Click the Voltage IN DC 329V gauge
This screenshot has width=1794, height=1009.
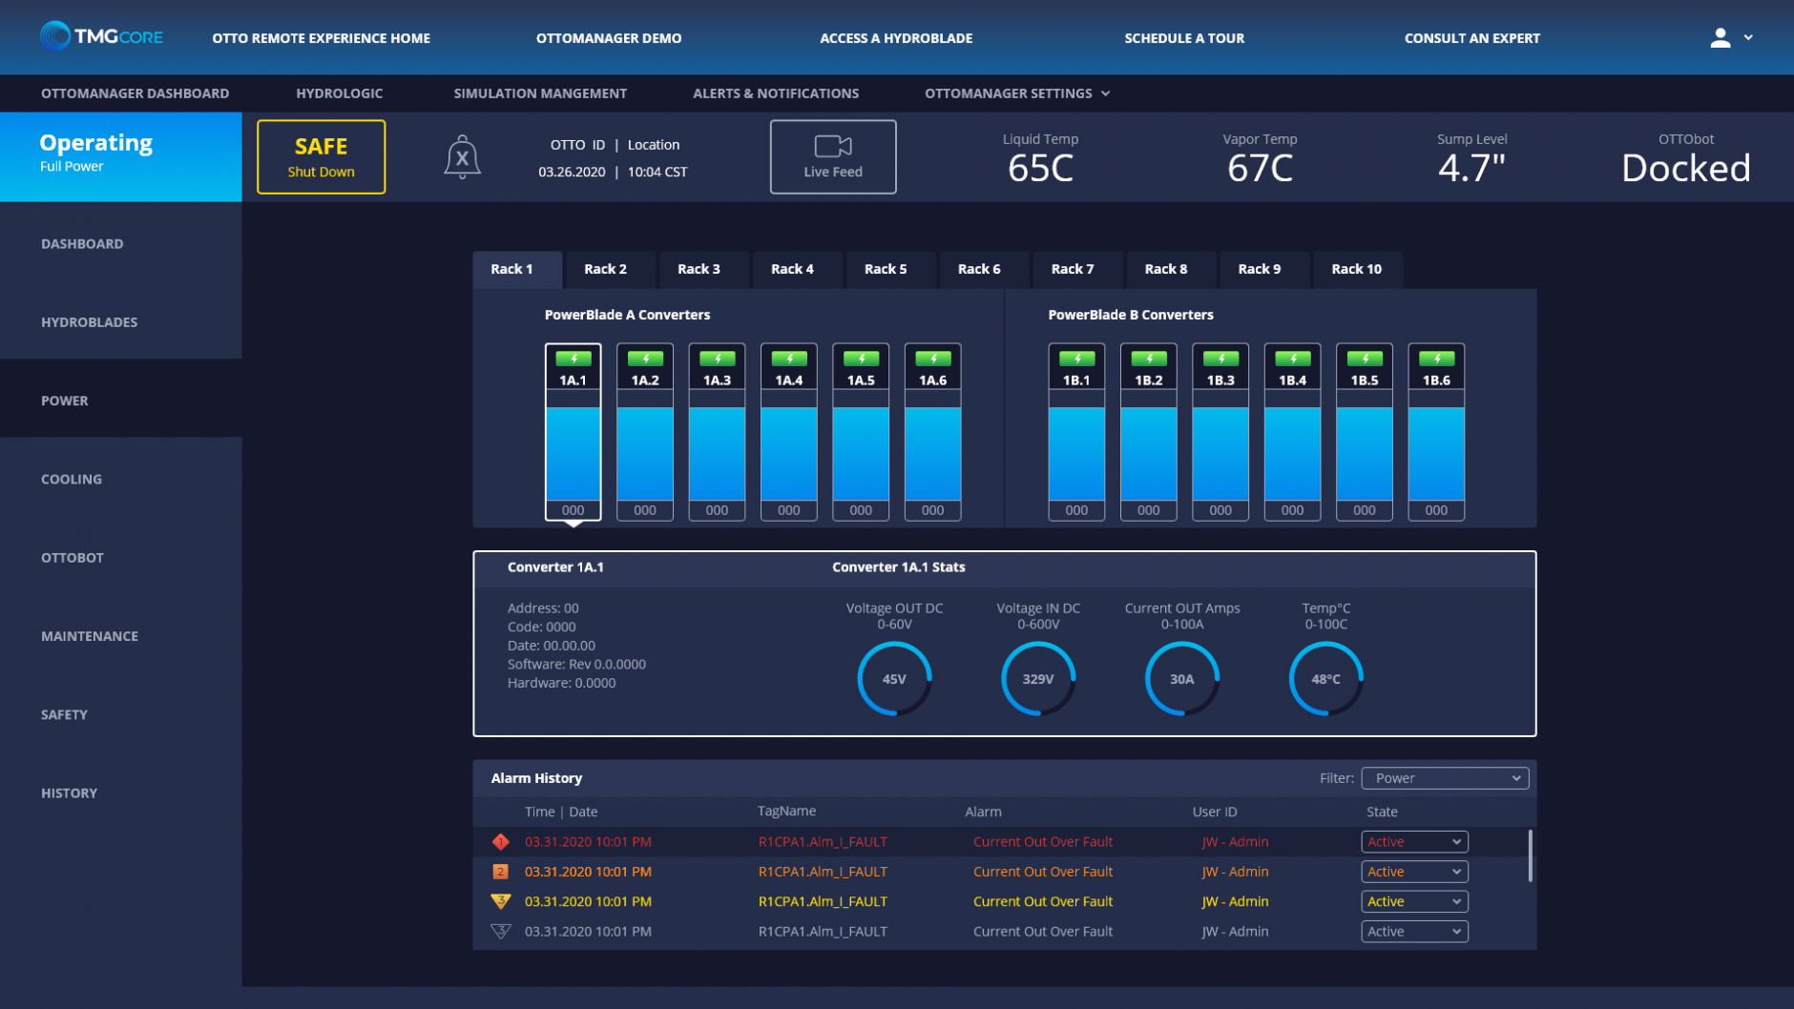1038,679
